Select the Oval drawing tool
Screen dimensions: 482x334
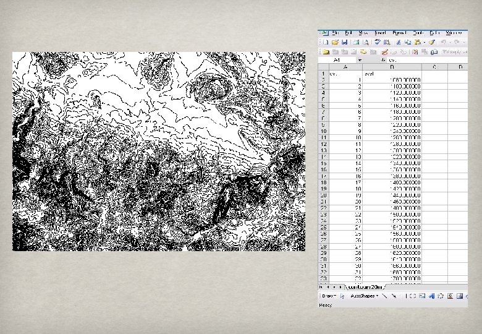click(x=413, y=296)
